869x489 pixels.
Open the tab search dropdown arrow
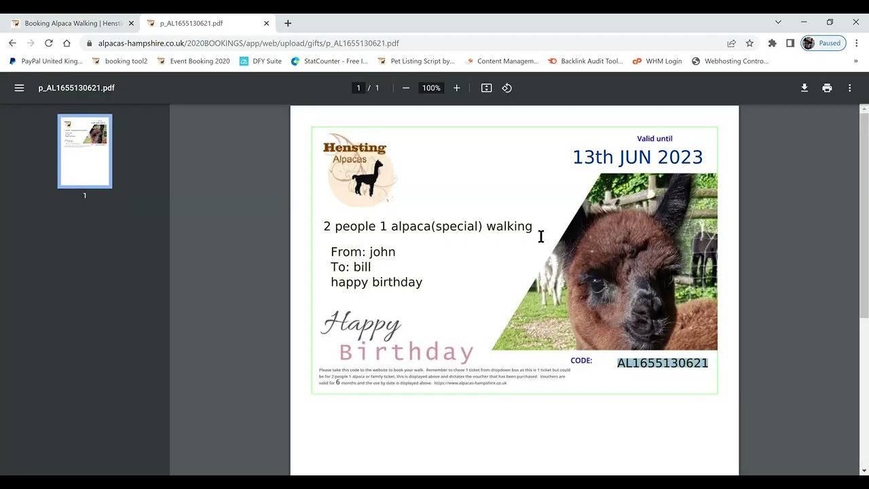tap(778, 22)
